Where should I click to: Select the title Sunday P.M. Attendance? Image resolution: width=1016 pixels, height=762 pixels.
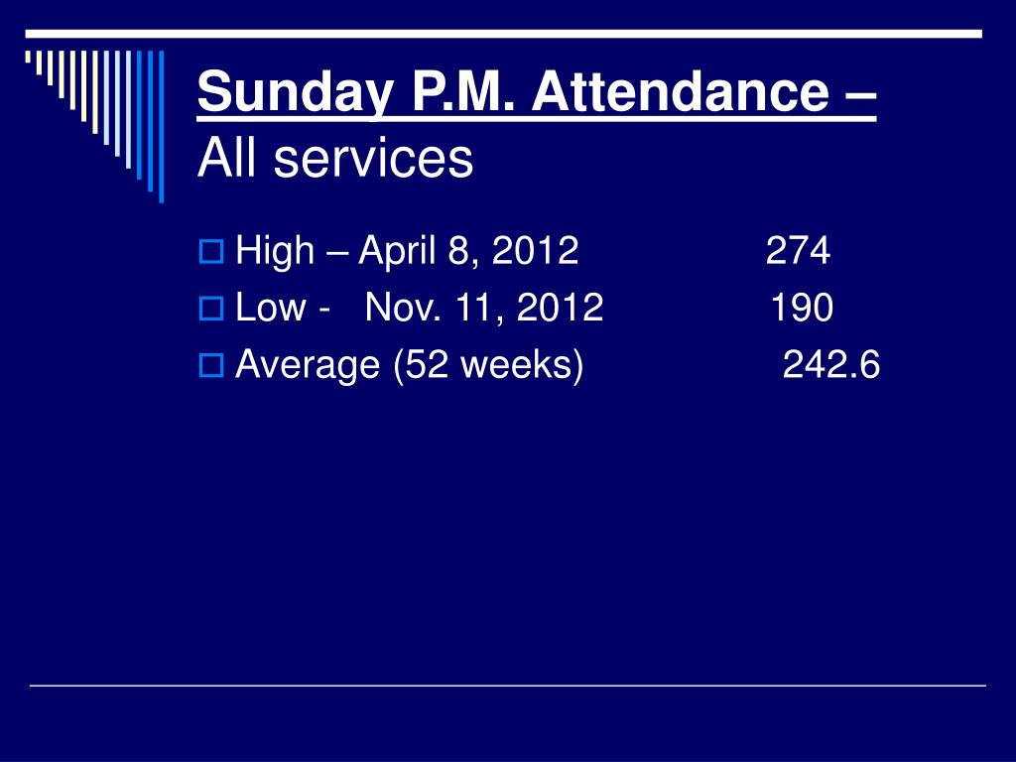point(537,91)
